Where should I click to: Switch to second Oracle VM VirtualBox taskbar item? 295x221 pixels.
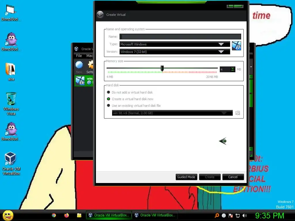click(x=155, y=215)
